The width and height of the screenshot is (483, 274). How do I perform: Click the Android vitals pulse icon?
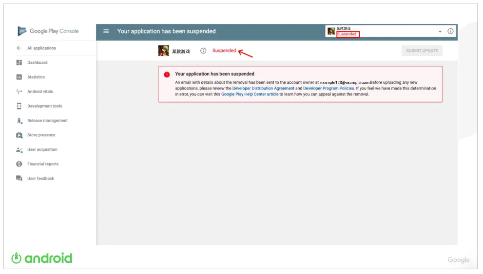(19, 91)
